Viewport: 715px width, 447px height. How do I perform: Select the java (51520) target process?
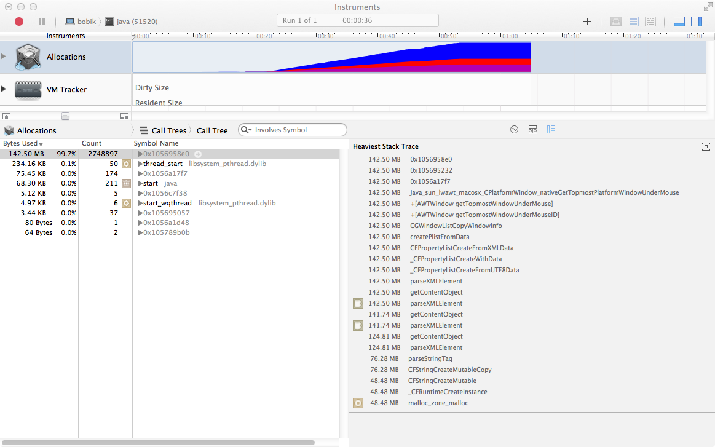132,22
